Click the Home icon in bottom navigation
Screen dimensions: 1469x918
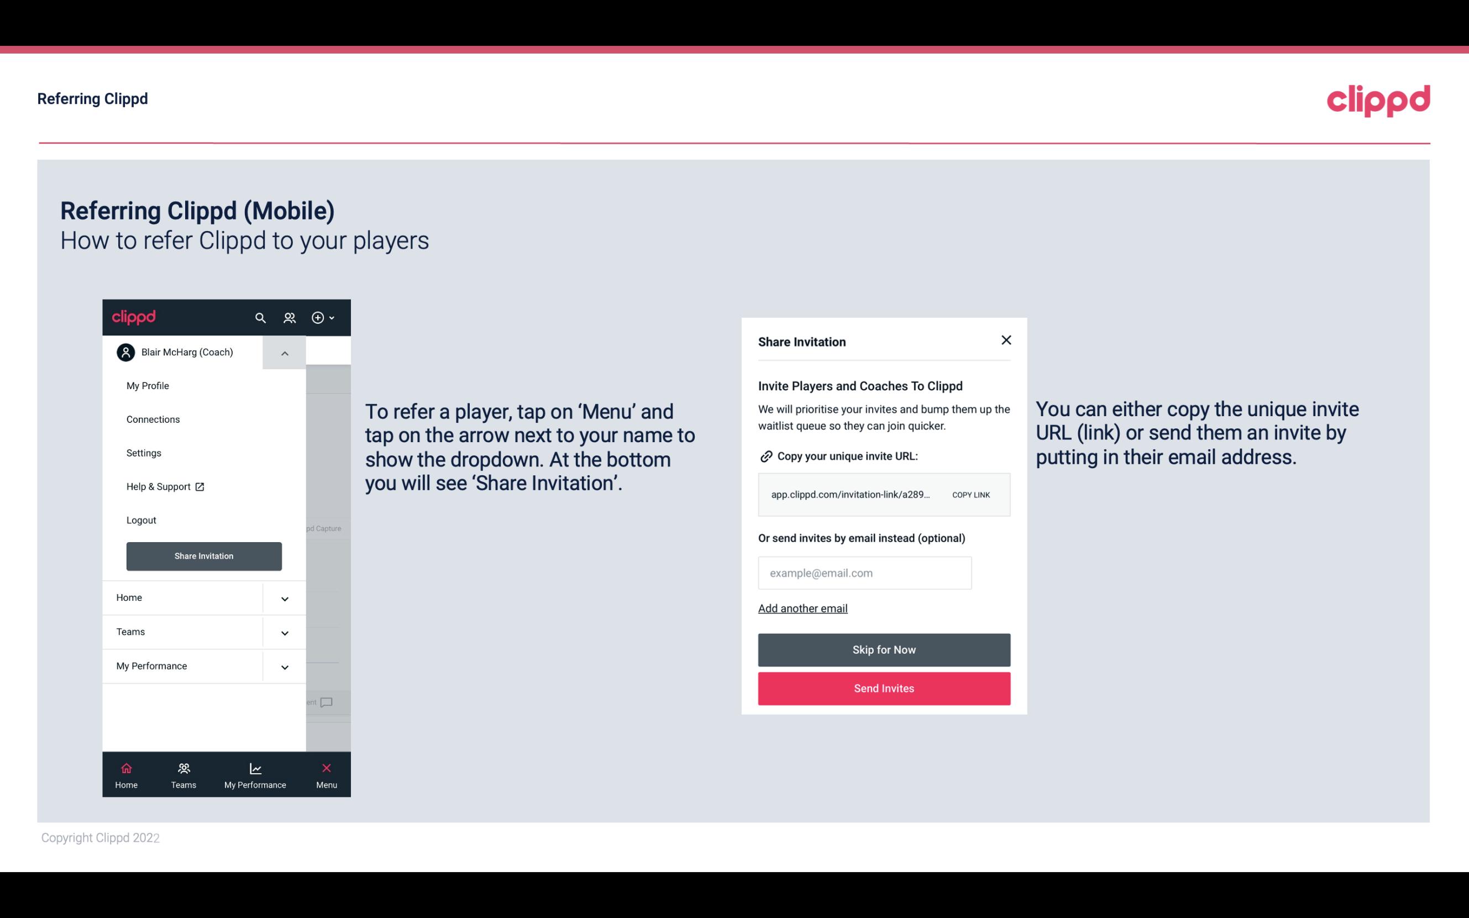pos(125,768)
